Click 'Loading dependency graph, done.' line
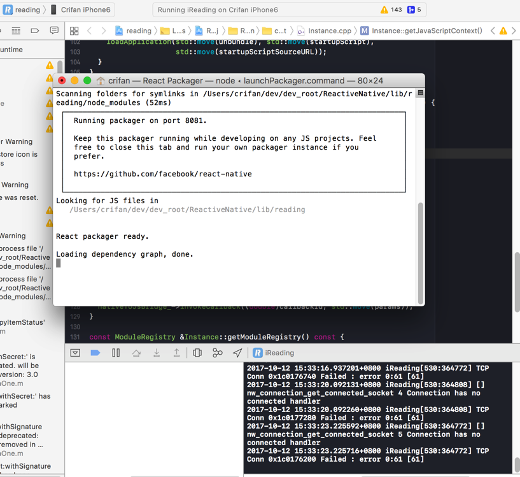This screenshot has height=477, width=520. pos(125,254)
